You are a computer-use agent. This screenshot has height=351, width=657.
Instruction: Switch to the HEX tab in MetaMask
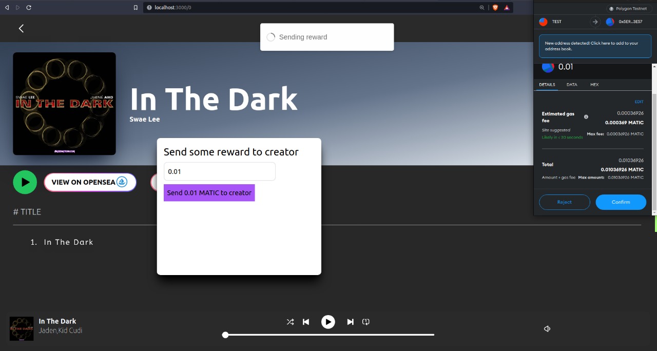point(594,85)
